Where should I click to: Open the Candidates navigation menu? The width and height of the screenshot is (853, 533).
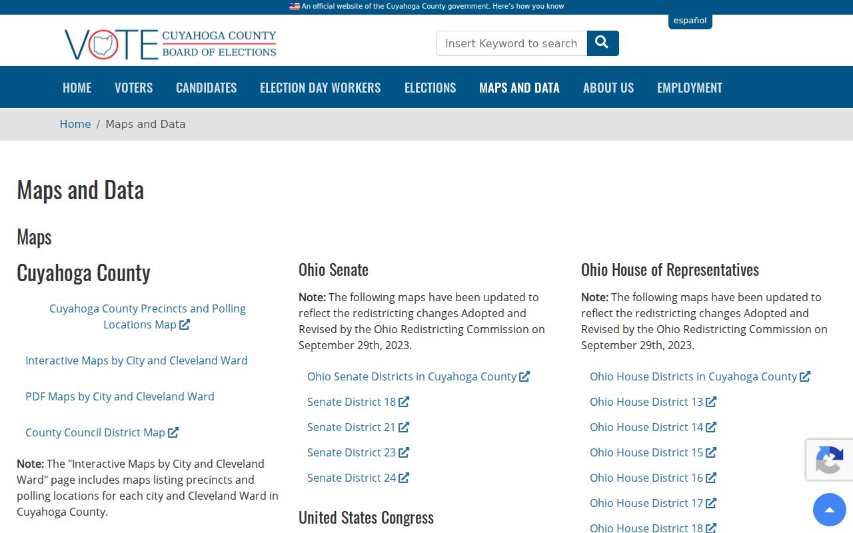[207, 87]
